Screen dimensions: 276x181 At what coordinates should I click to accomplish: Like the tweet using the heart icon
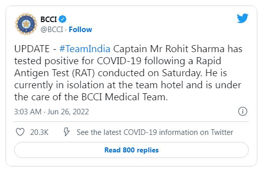pyautogui.click(x=20, y=132)
